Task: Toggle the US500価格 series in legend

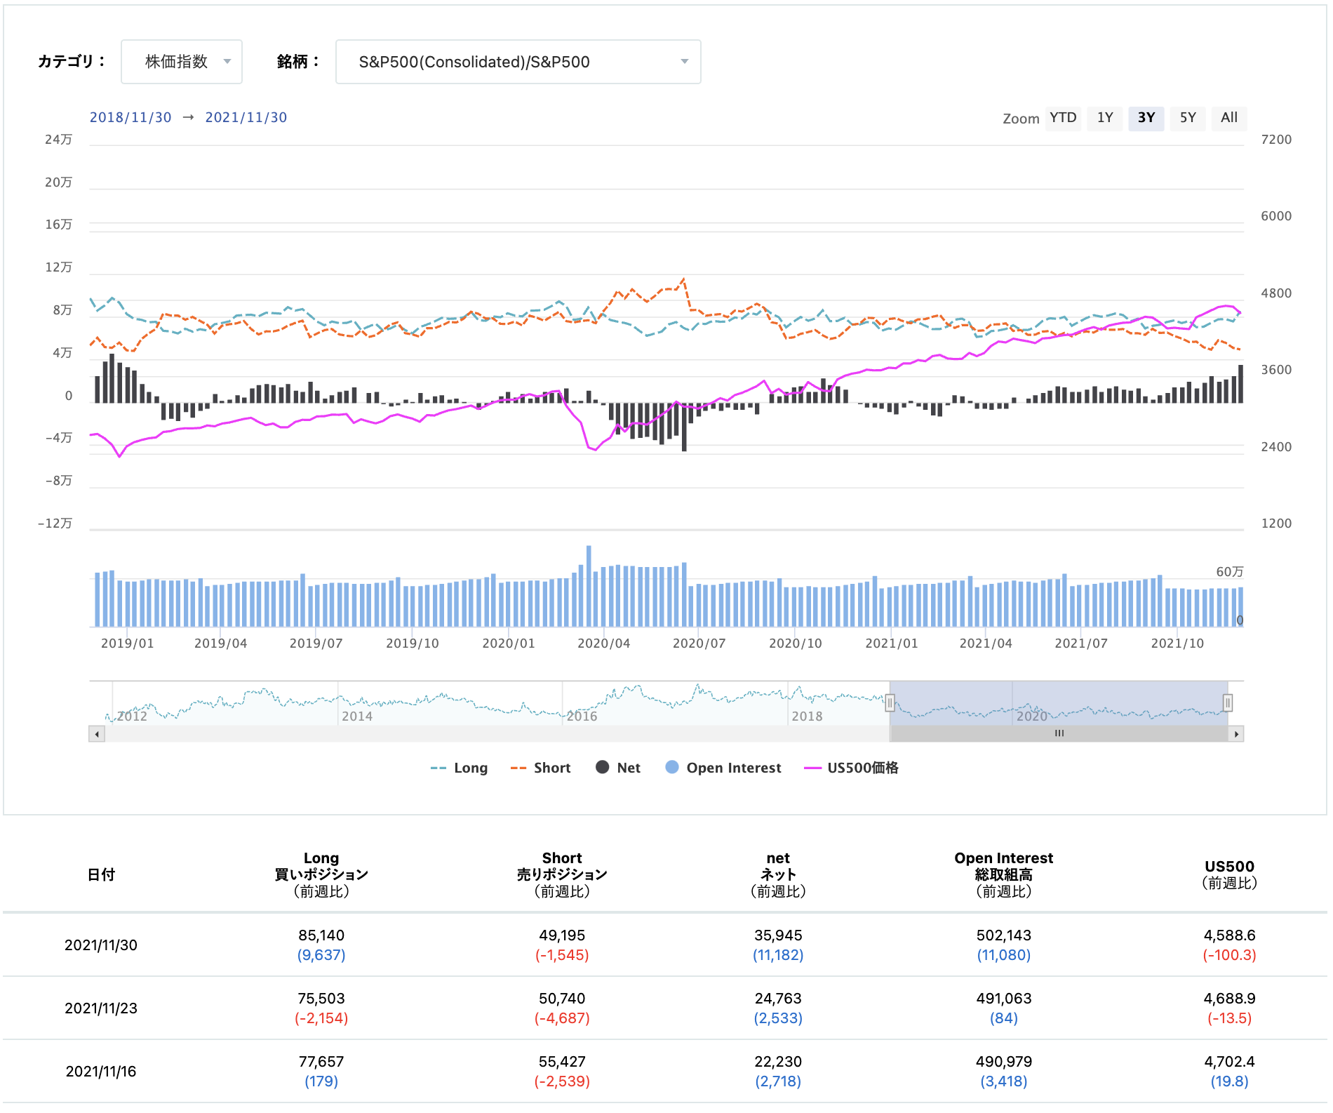Action: [x=851, y=768]
